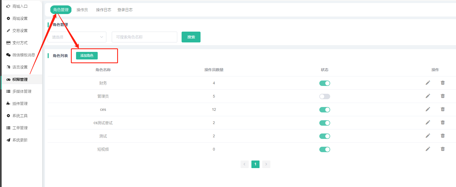456x187 pixels.
Task: Go to previous page with left chevron
Action: (x=244, y=164)
